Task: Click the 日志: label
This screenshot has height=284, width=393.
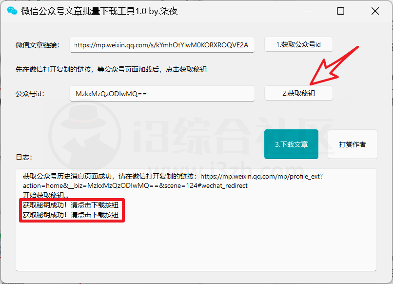Action: (x=24, y=157)
